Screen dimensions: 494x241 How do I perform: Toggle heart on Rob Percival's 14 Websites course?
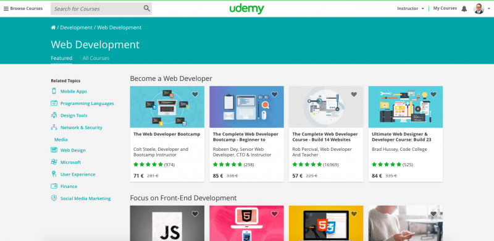click(354, 95)
